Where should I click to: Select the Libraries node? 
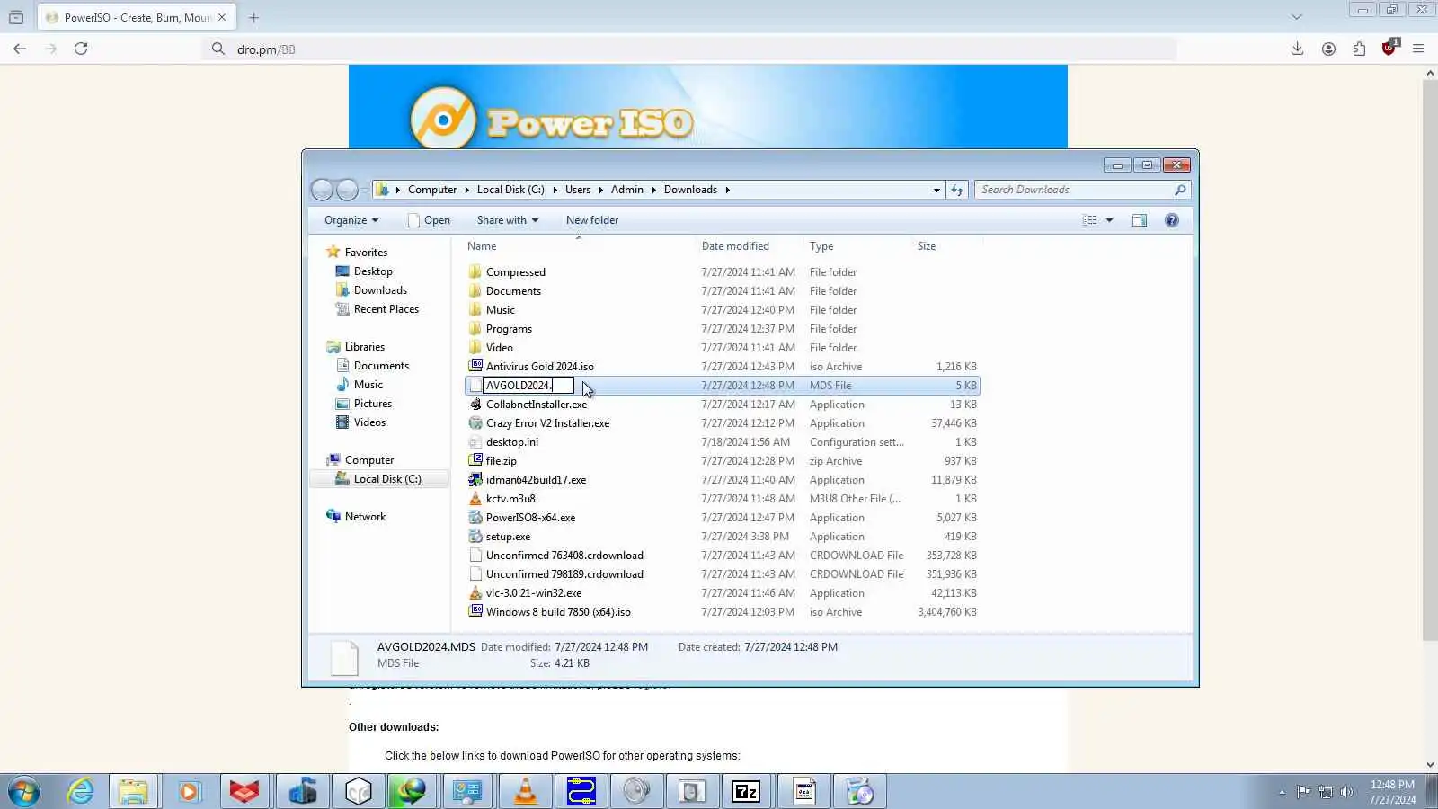click(364, 347)
